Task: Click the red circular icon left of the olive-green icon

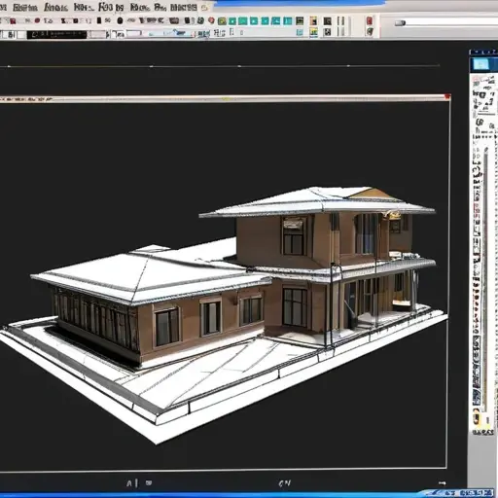Action: pyautogui.click(x=211, y=20)
